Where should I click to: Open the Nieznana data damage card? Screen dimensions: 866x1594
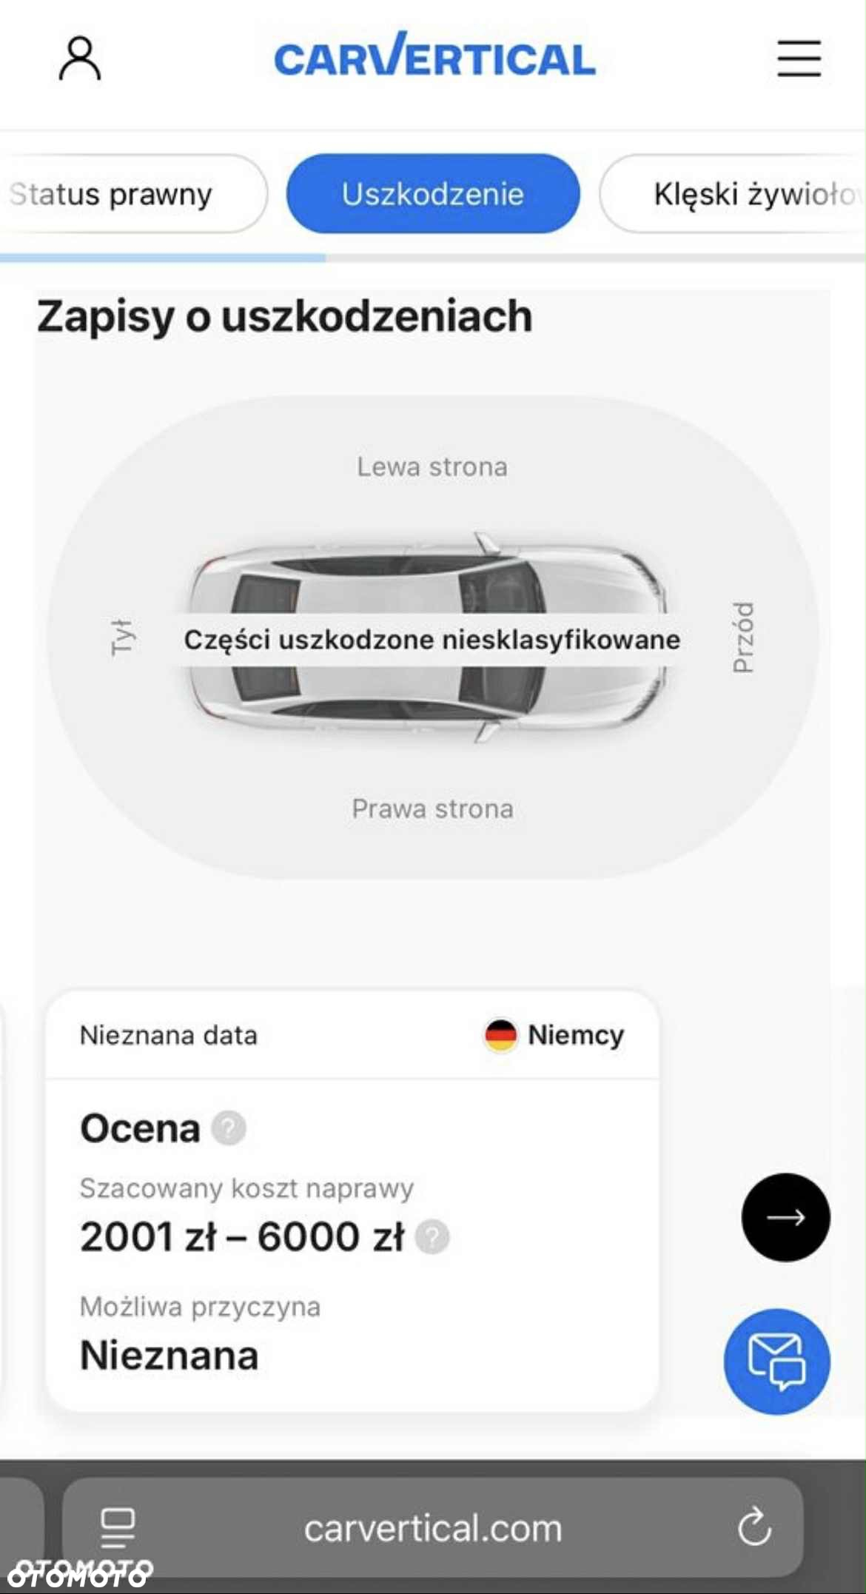(352, 1200)
